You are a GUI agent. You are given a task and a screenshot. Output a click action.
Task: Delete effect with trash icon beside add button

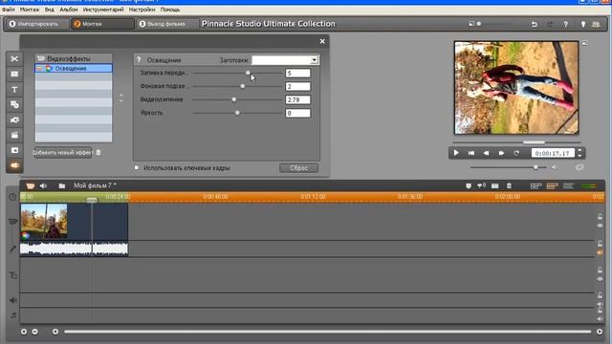tap(98, 153)
